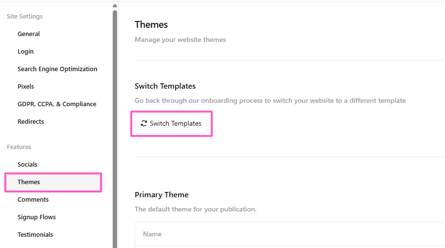The width and height of the screenshot is (445, 248).
Task: Select the Themes sidebar item
Action: coord(29,182)
